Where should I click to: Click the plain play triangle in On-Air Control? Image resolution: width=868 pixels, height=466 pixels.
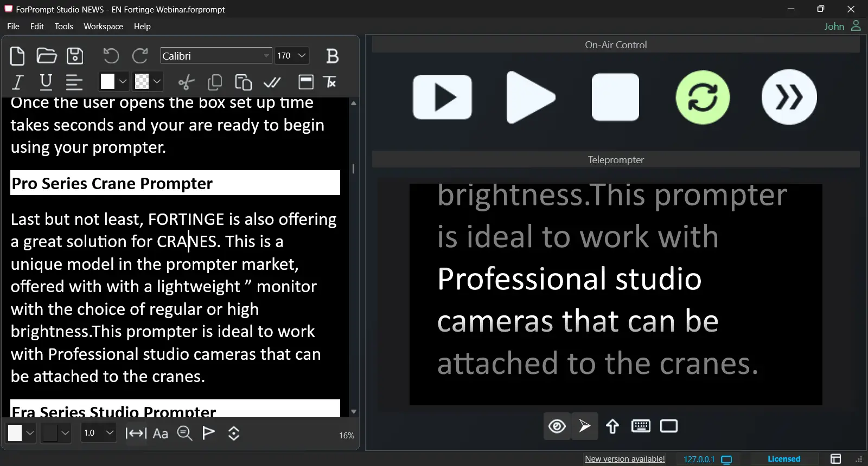530,98
